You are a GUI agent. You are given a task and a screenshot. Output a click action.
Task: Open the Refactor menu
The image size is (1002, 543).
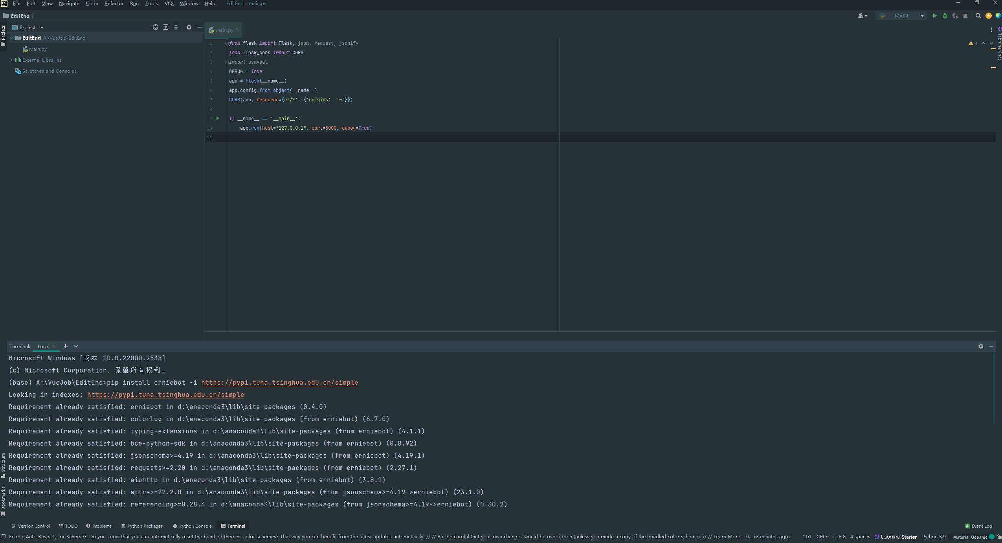114,4
